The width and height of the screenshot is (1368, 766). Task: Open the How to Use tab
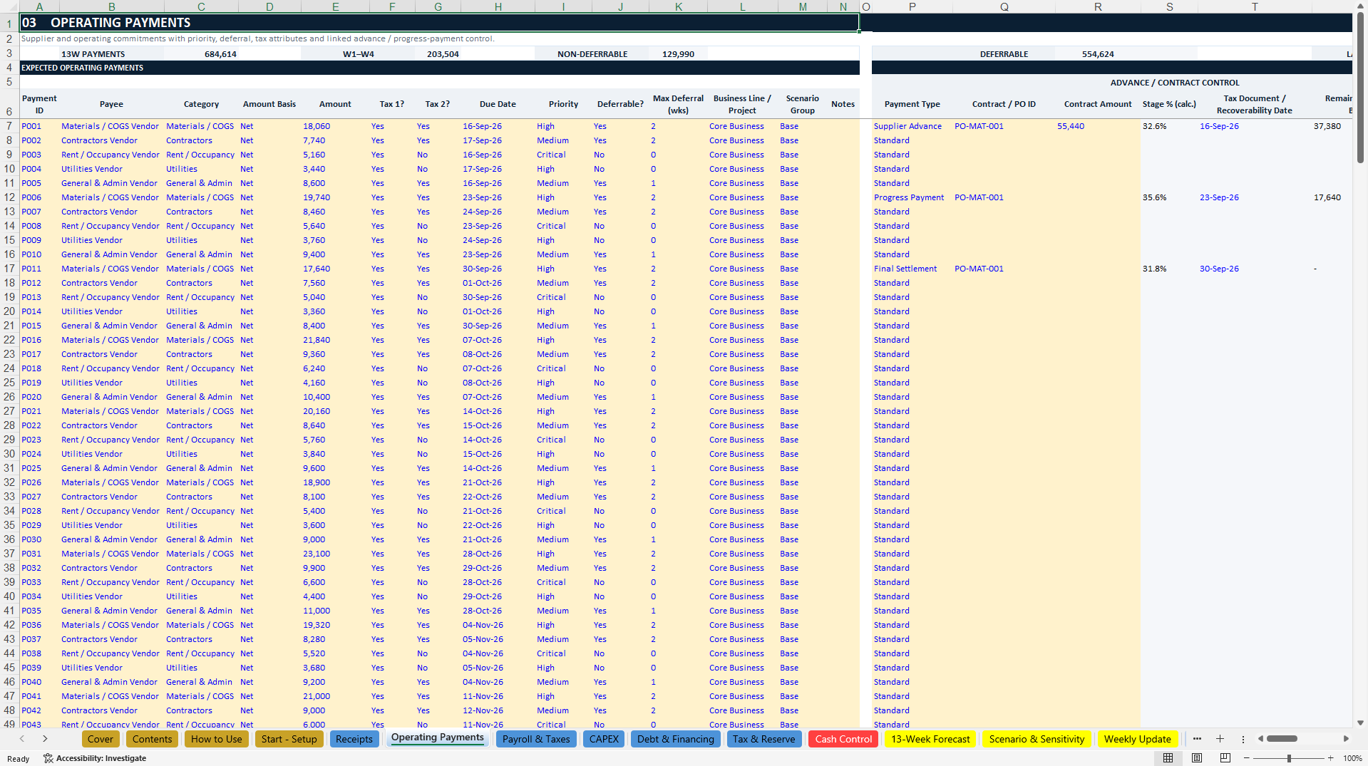[217, 739]
